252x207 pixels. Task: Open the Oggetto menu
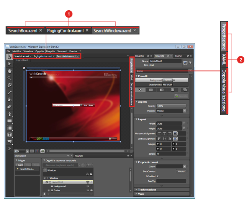(39, 51)
